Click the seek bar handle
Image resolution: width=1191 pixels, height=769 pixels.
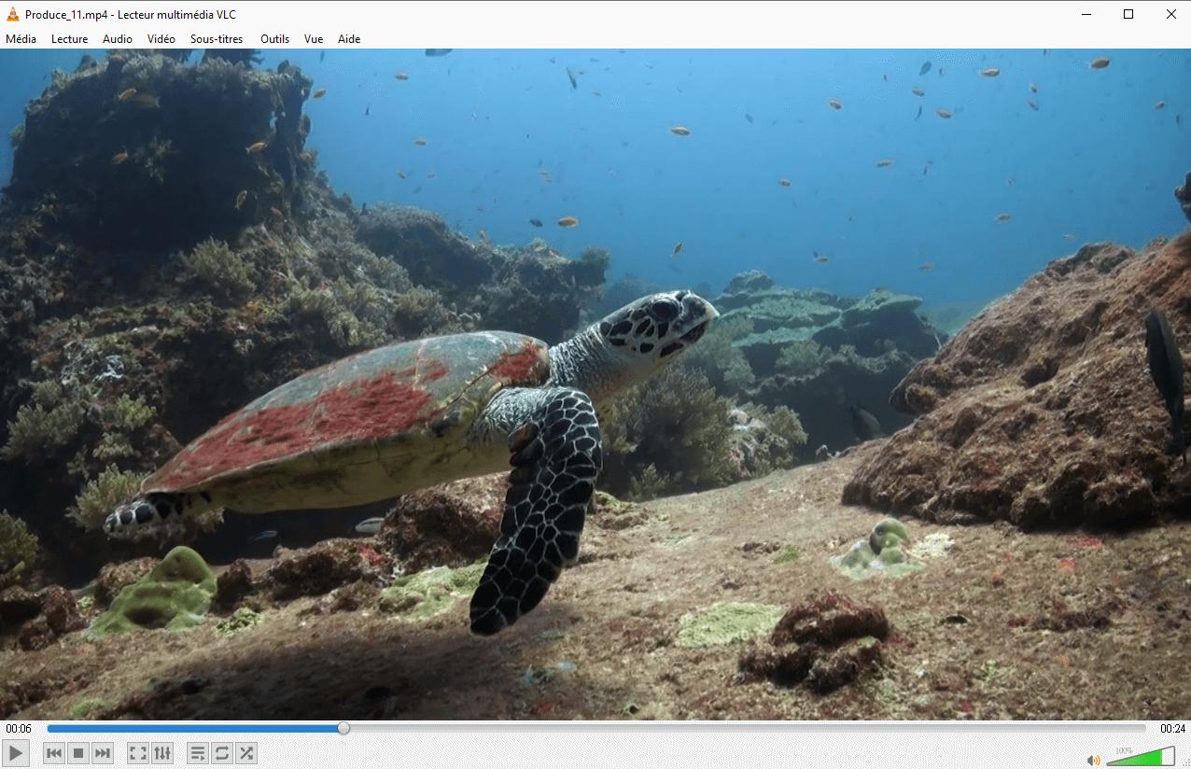pyautogui.click(x=343, y=728)
